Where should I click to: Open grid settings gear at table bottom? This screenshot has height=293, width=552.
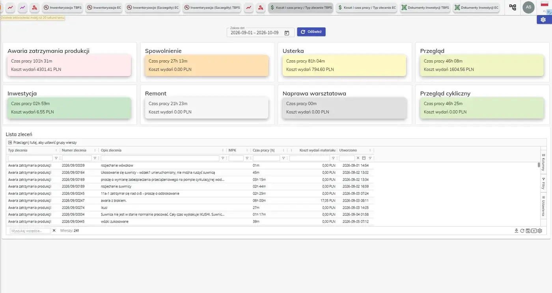pyautogui.click(x=540, y=231)
